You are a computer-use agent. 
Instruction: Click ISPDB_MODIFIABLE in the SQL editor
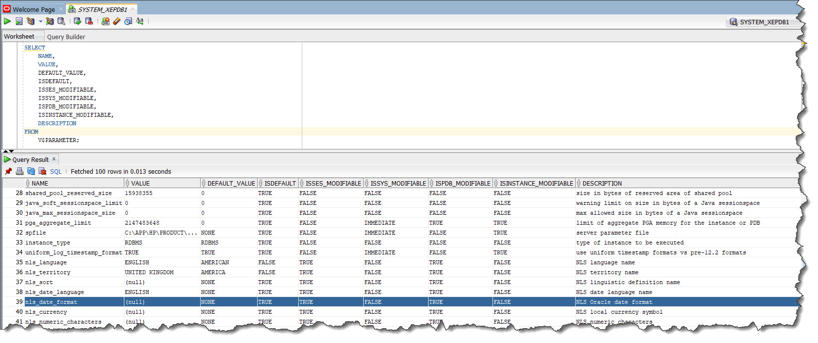pos(67,106)
